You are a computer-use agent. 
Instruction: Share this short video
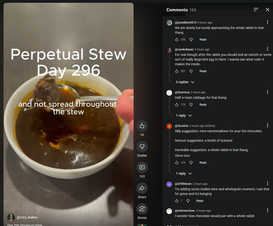(x=142, y=188)
